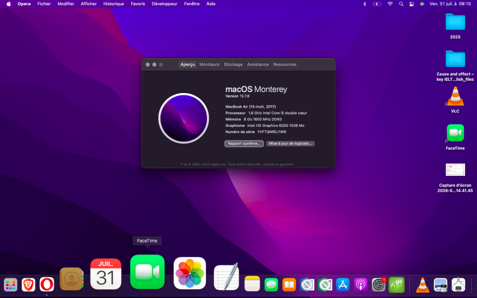Select the Ressources tab
The image size is (477, 298).
[285, 64]
